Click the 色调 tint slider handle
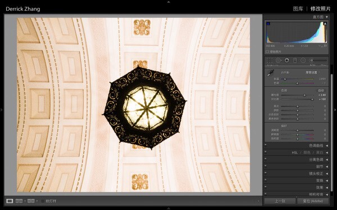Image resolution: width=337 pixels, height=210 pixels. (297, 83)
